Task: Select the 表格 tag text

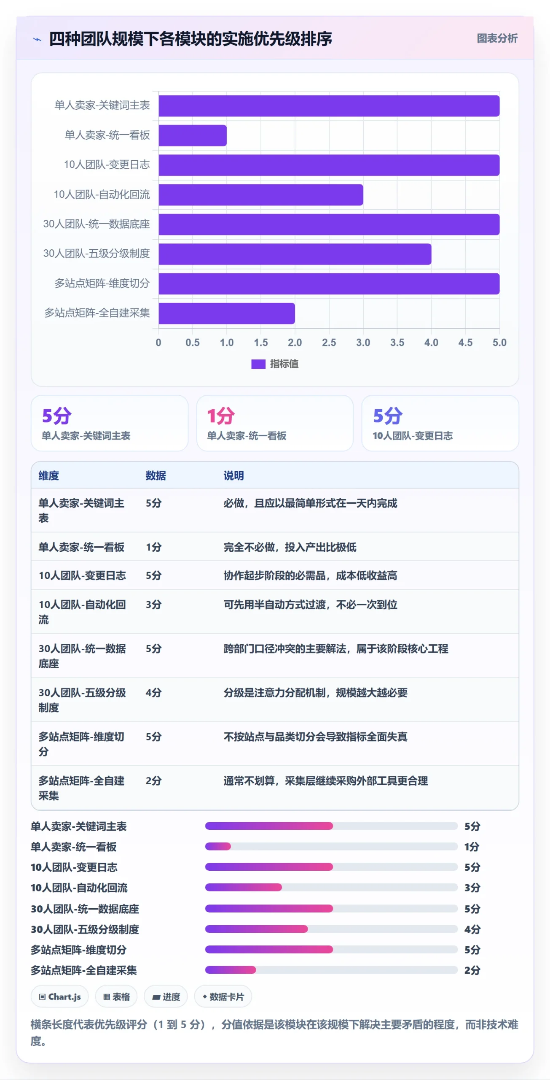Action: click(x=121, y=997)
